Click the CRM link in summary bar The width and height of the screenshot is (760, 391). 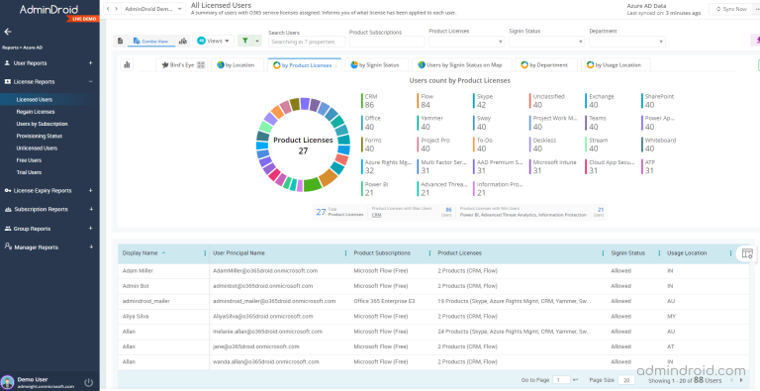(x=377, y=215)
